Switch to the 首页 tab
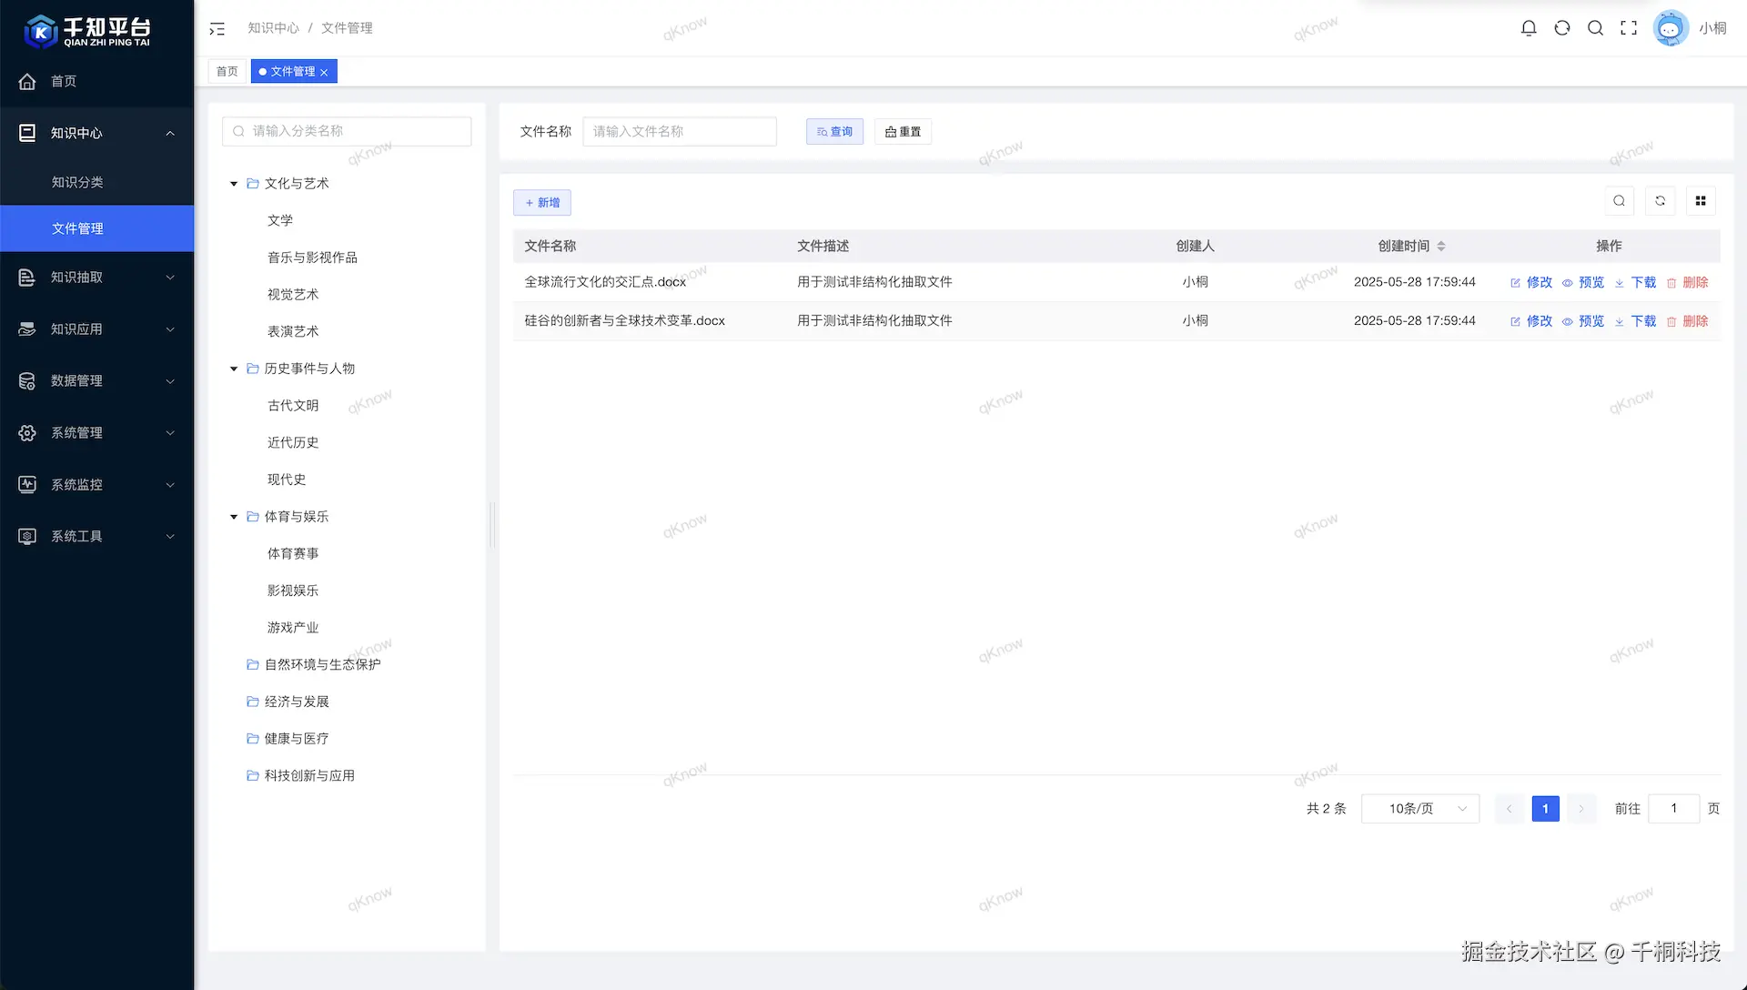Viewport: 1747px width, 990px height. pos(227,71)
